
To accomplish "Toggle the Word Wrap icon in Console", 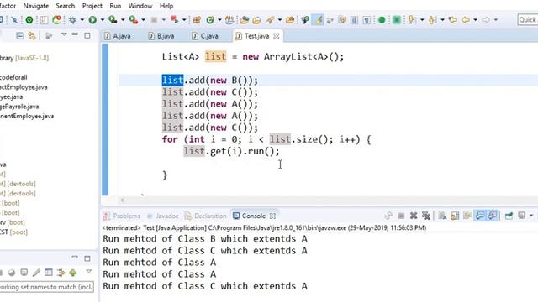I will [x=467, y=216].
